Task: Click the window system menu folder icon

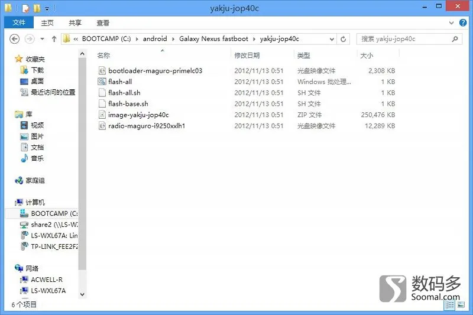Action: [8, 8]
